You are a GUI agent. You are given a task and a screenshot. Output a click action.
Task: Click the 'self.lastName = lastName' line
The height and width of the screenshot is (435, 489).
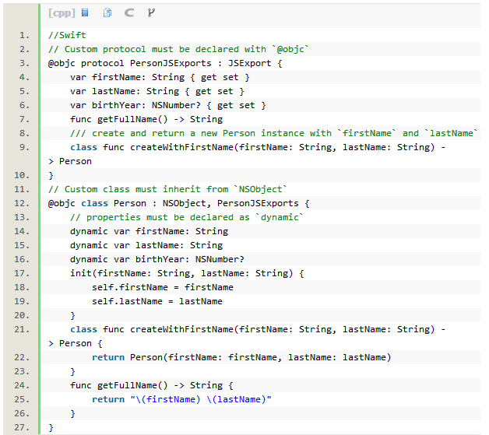157,301
